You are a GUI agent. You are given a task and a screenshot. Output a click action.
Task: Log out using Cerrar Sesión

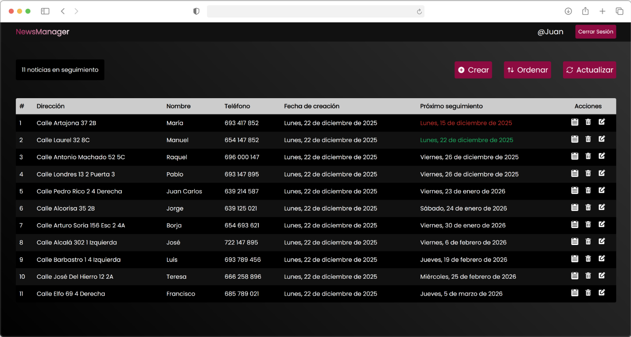(595, 32)
